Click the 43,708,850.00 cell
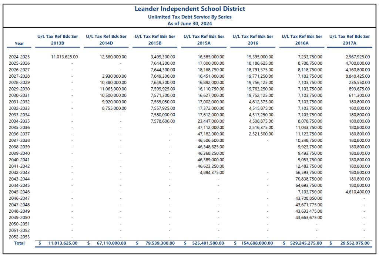Screen dimensions: 379x256 pos(309,199)
